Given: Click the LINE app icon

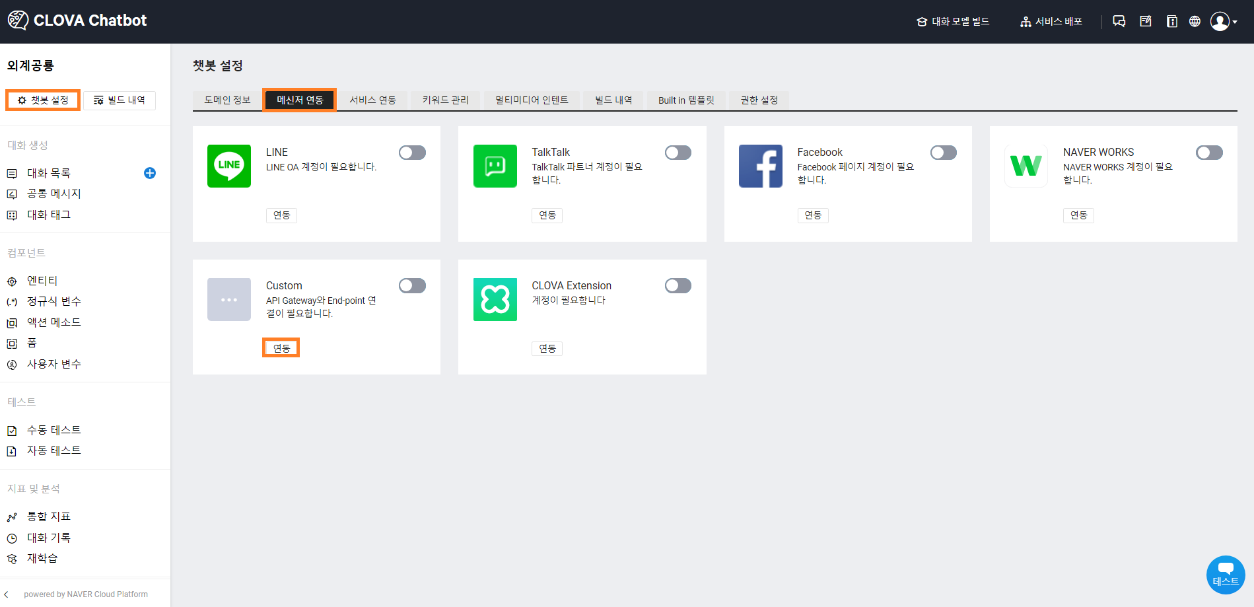Looking at the screenshot, I should click(x=229, y=166).
